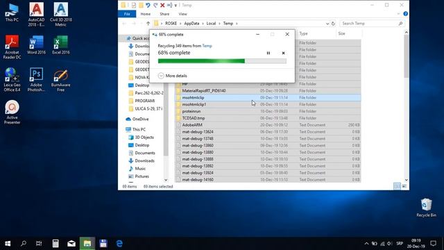444x250 pixels.
Task: Open Mail app from taskbar
Action: [x=71, y=244]
